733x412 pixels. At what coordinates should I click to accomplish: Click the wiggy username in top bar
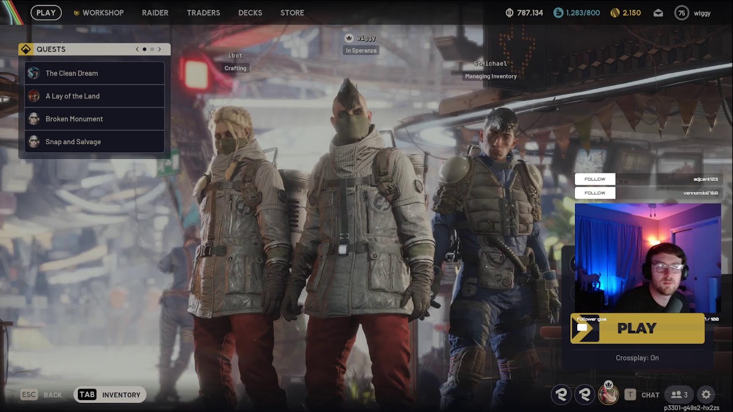(702, 13)
